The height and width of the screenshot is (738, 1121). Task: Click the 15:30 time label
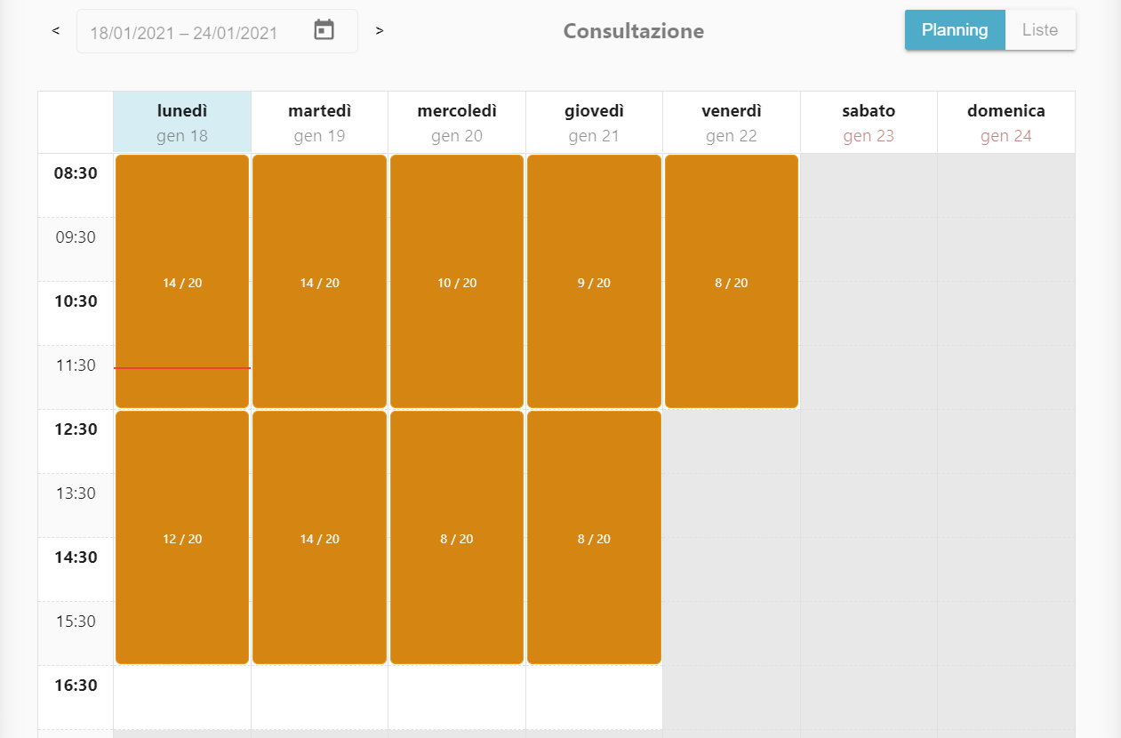tap(76, 622)
